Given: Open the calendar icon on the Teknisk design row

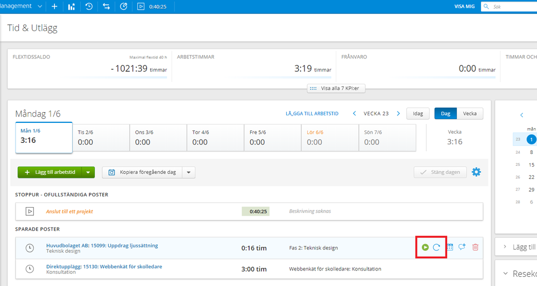Looking at the screenshot, I should click(x=450, y=247).
